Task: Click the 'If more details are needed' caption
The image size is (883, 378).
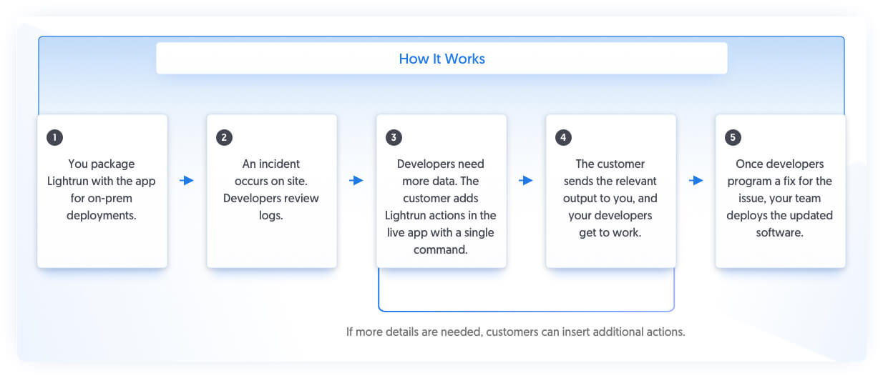Action: tap(516, 332)
